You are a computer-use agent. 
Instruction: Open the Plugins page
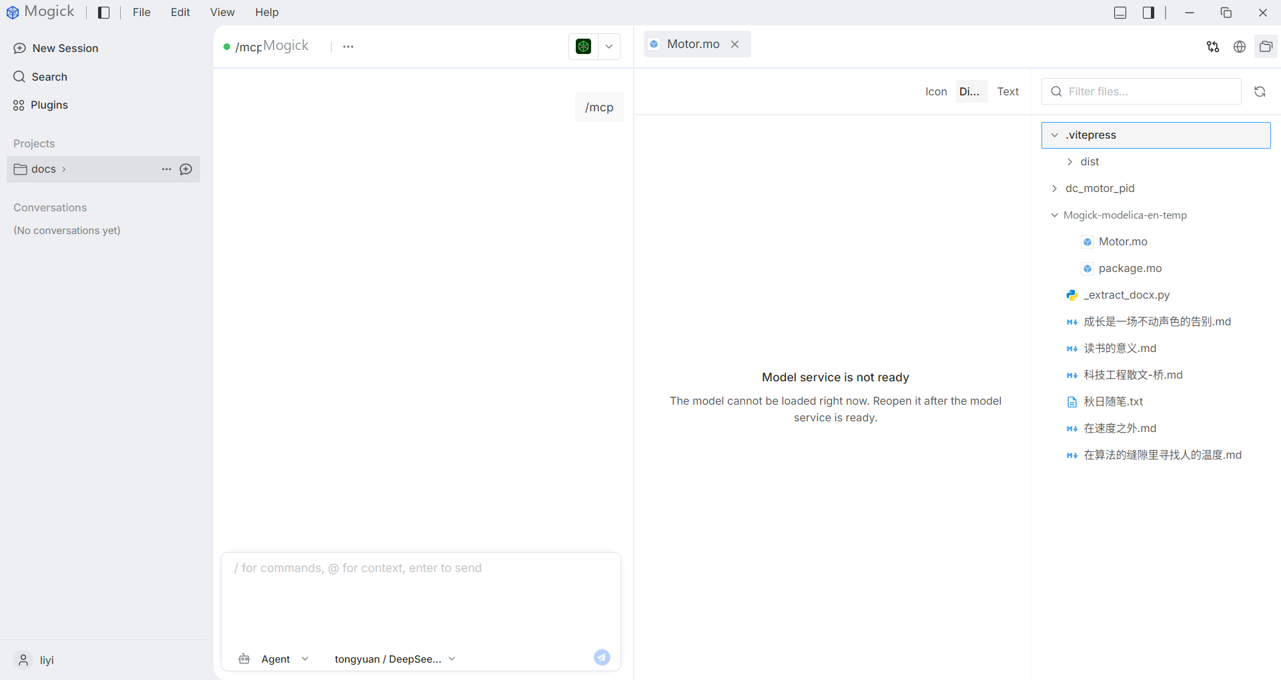tap(40, 105)
